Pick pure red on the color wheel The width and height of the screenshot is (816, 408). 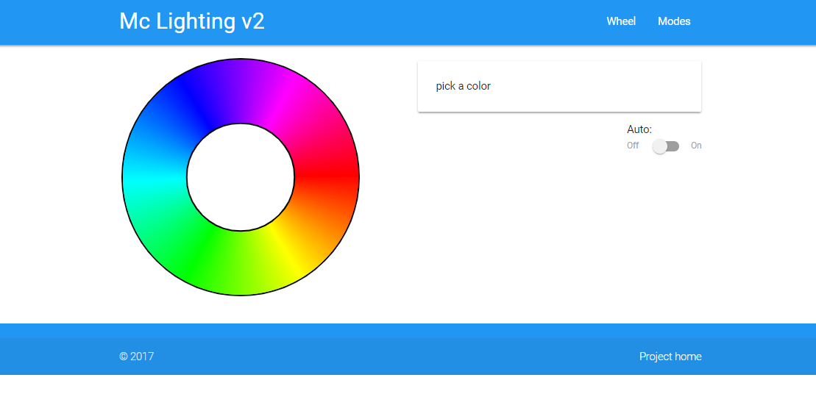(327, 176)
